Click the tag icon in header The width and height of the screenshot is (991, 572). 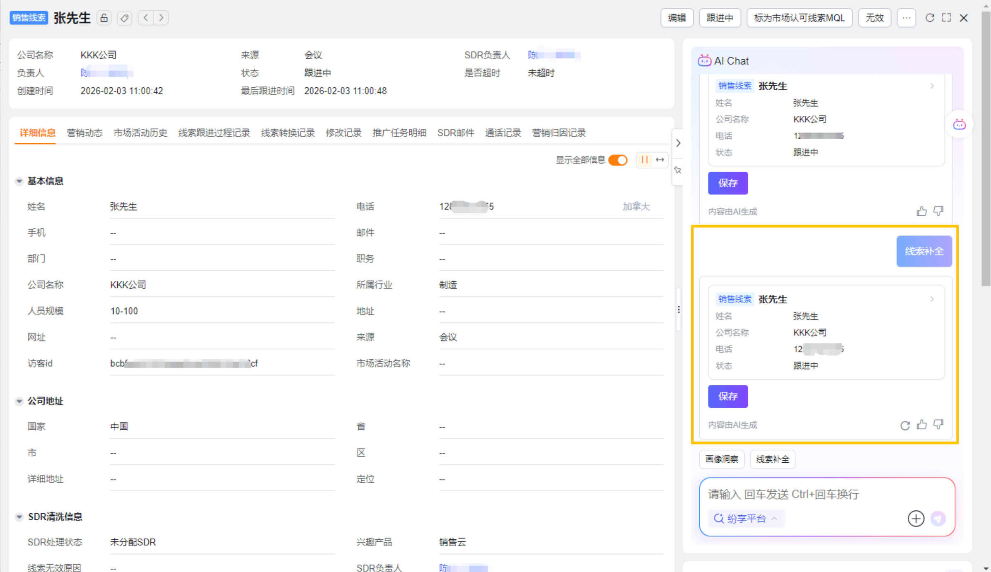[x=124, y=18]
